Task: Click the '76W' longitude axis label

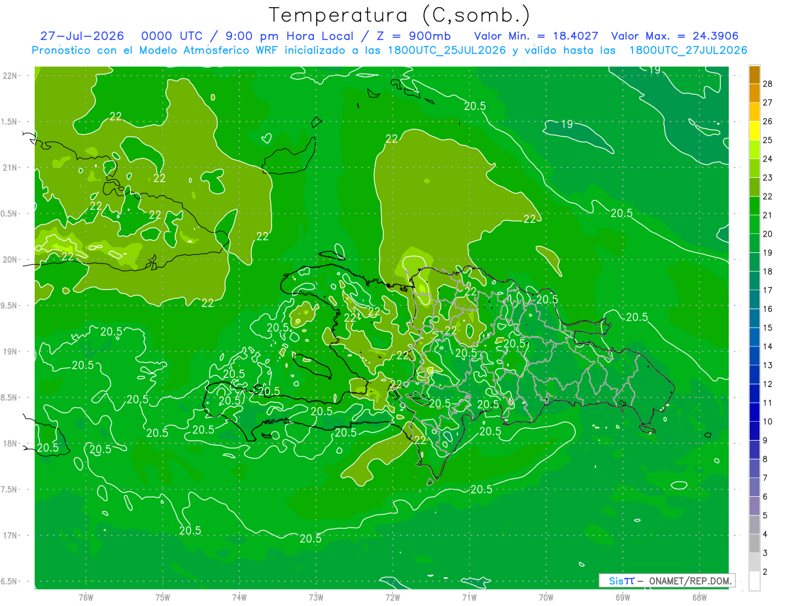Action: (86, 598)
